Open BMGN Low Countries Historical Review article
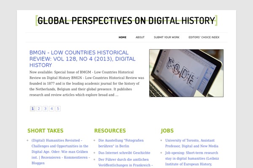 coord(82,59)
